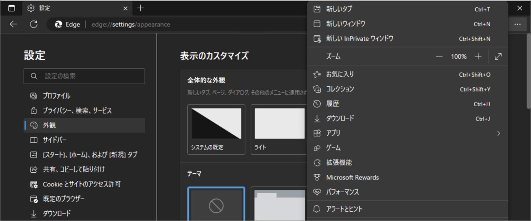
Task: Click the コレクション menu entry
Action: pyautogui.click(x=340, y=89)
